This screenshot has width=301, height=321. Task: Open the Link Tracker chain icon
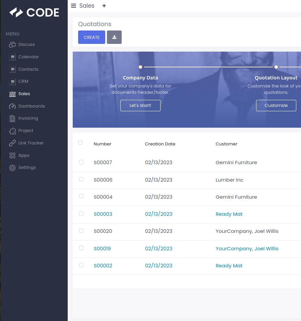12,143
